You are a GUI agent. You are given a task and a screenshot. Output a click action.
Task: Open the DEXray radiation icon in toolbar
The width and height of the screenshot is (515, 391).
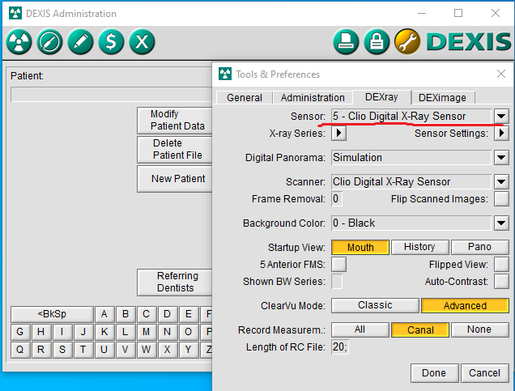19,42
